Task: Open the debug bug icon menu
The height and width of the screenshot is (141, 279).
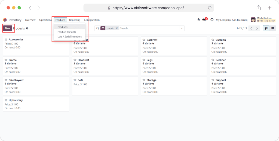Action: coord(198,20)
